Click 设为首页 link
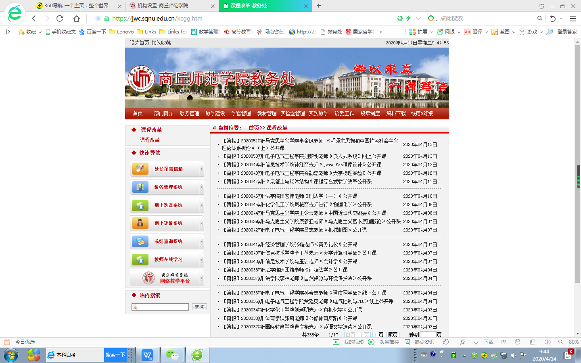581x363 pixels. [139, 43]
